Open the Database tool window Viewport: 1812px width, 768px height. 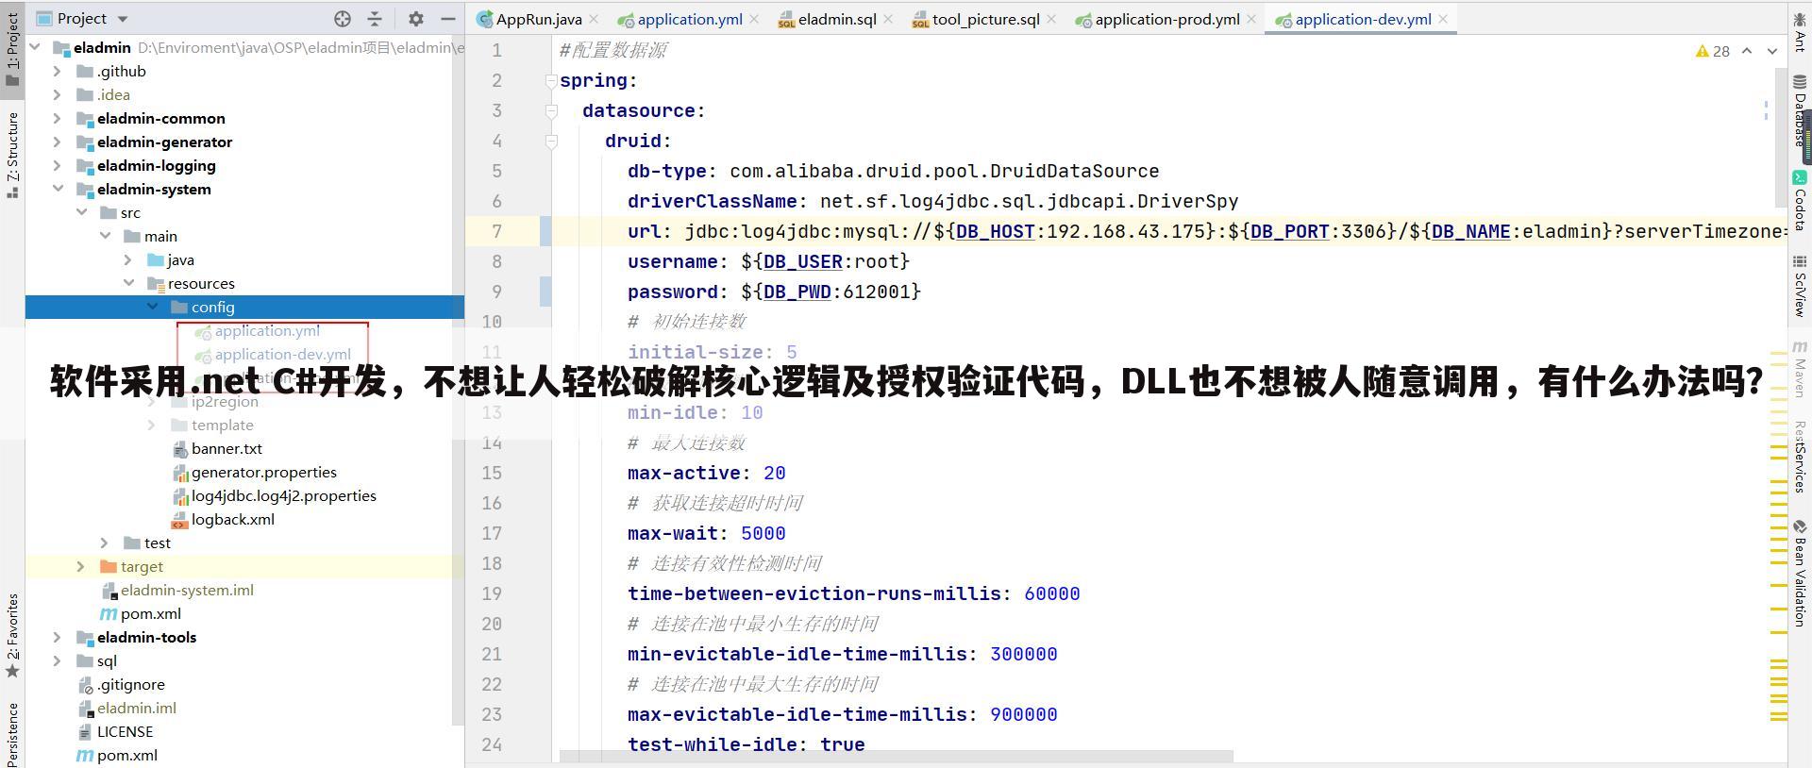click(1800, 111)
